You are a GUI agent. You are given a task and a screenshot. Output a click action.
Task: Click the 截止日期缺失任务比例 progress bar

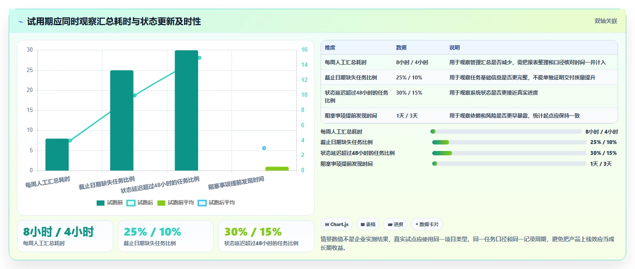pyautogui.click(x=509, y=142)
